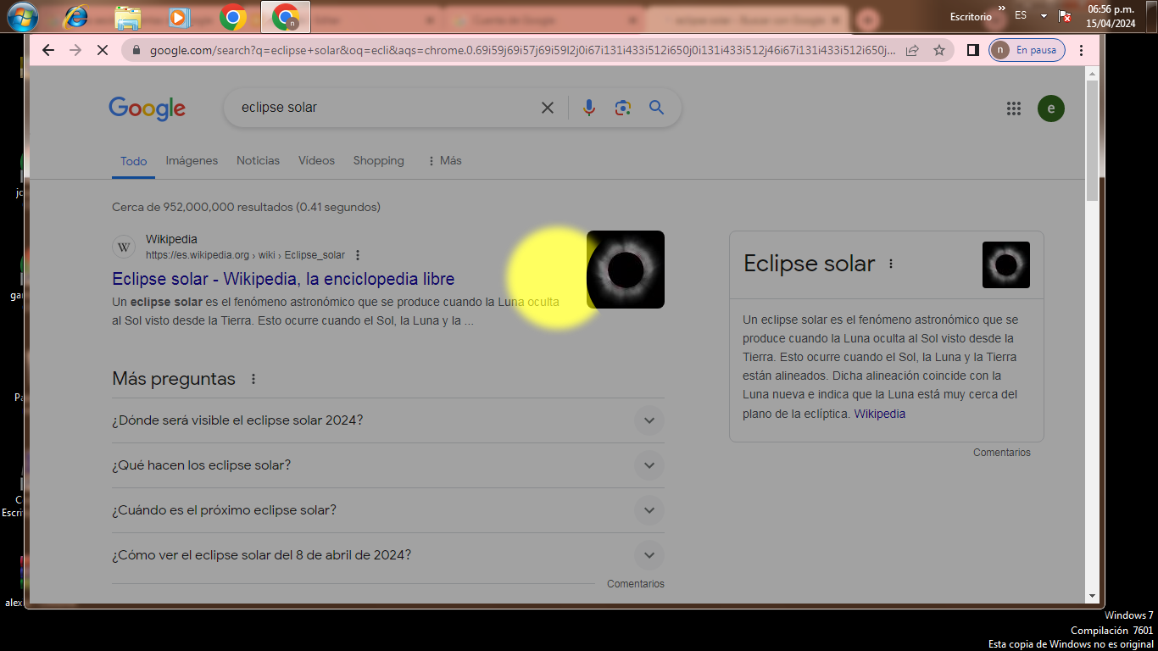Open Windows Media Player from the taskbar

(x=180, y=16)
